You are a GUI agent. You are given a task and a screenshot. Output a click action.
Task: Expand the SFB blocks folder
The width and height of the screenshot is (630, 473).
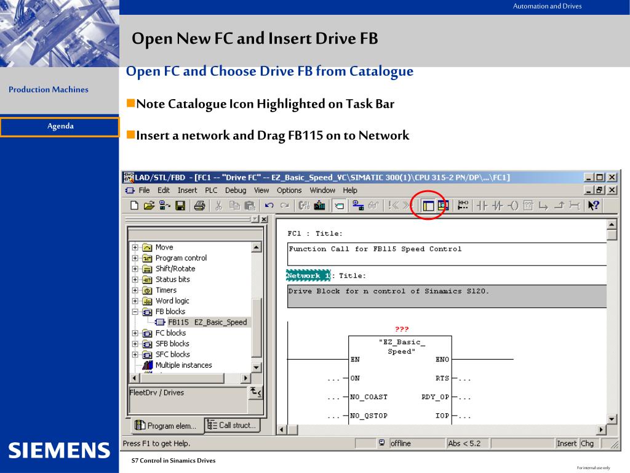(135, 344)
